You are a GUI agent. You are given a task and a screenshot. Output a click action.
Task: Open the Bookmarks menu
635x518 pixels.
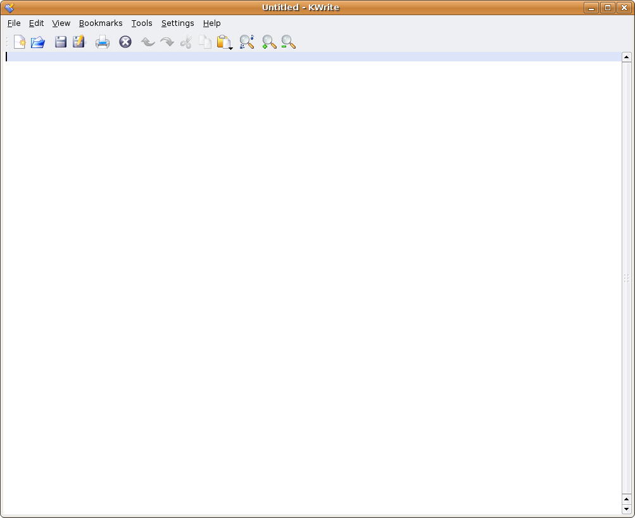coord(101,23)
